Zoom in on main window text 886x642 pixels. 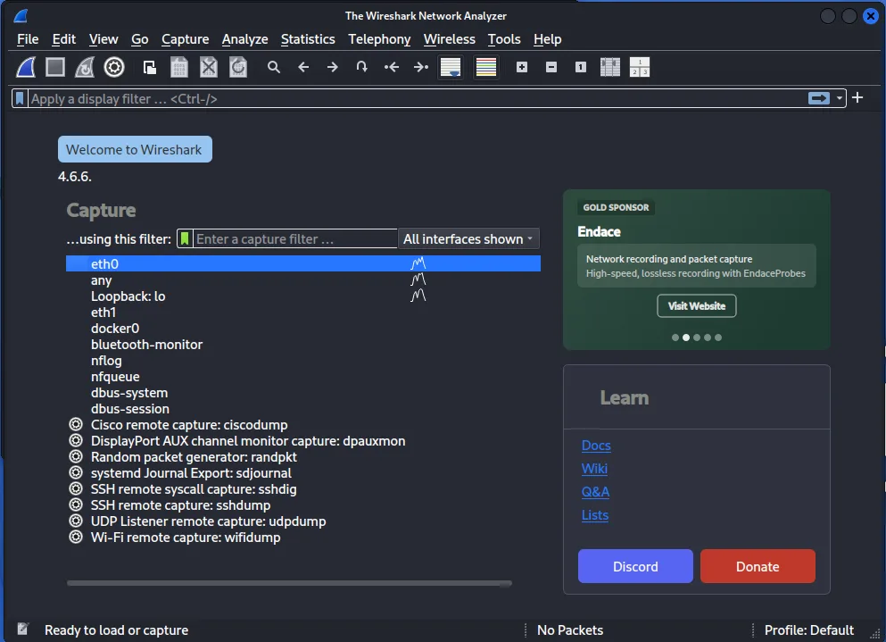tap(522, 67)
